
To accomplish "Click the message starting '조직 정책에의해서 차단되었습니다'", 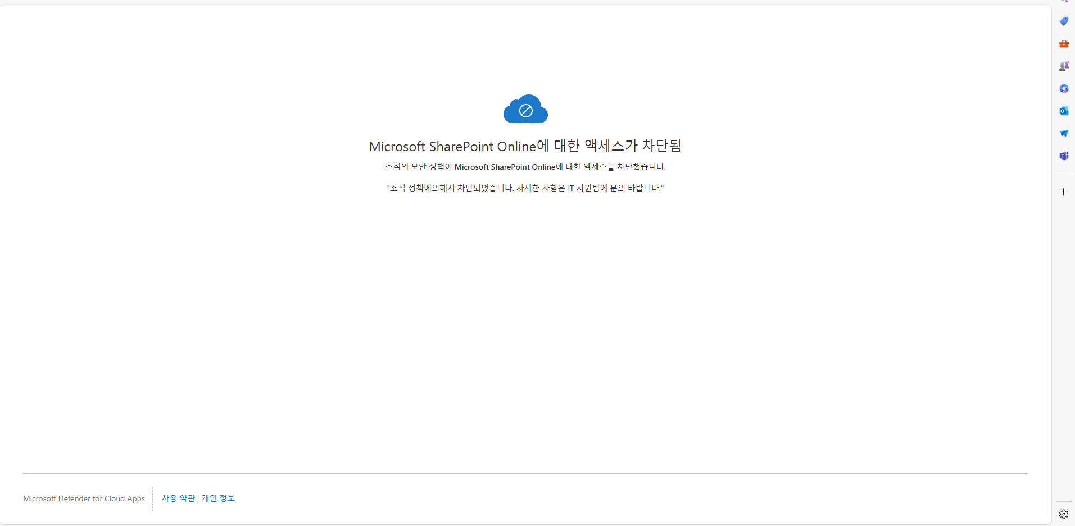I will point(525,188).
